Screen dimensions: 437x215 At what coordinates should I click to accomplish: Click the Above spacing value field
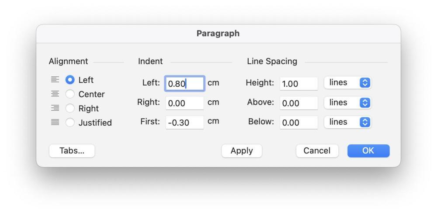pos(299,103)
